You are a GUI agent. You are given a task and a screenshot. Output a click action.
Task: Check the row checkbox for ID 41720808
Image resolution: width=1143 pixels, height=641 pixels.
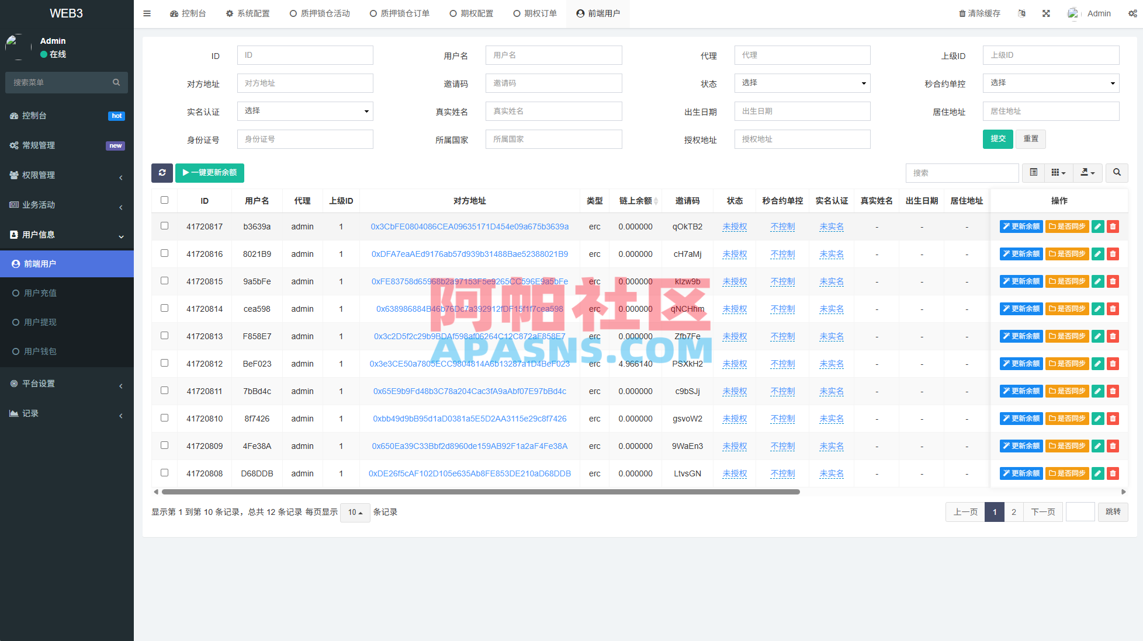(164, 473)
